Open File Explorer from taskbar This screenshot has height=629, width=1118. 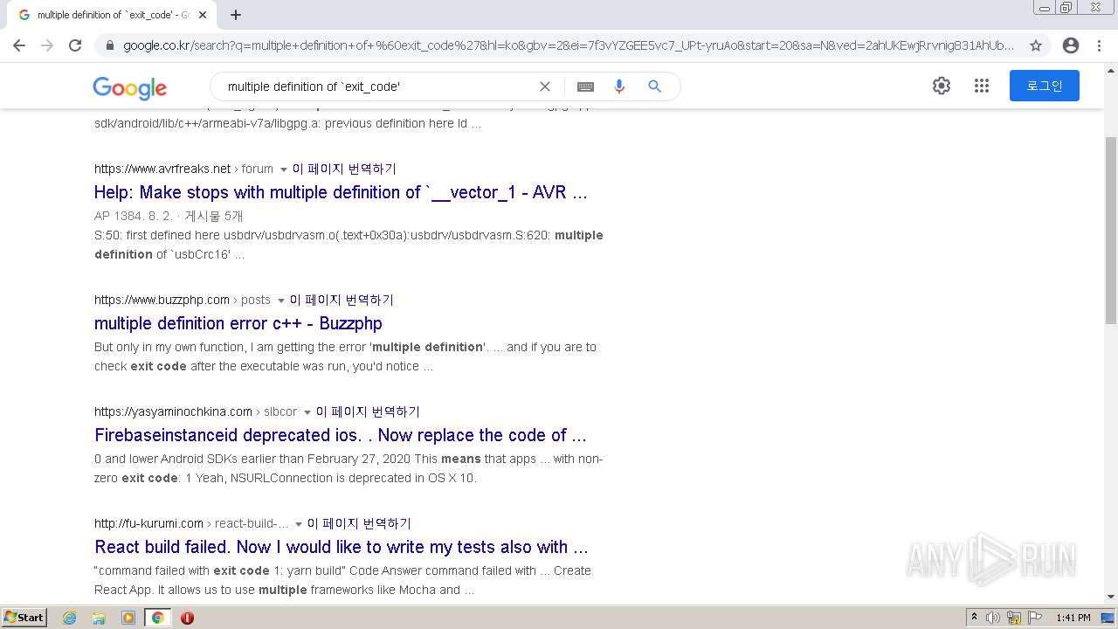pyautogui.click(x=99, y=618)
